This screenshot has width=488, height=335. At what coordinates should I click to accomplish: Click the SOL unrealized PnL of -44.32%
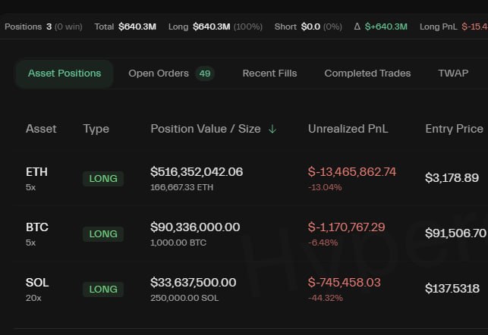[325, 298]
